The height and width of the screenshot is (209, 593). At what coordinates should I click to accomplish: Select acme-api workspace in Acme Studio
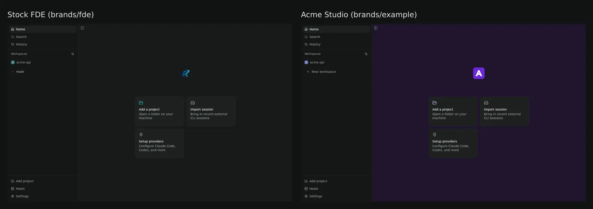coord(336,62)
